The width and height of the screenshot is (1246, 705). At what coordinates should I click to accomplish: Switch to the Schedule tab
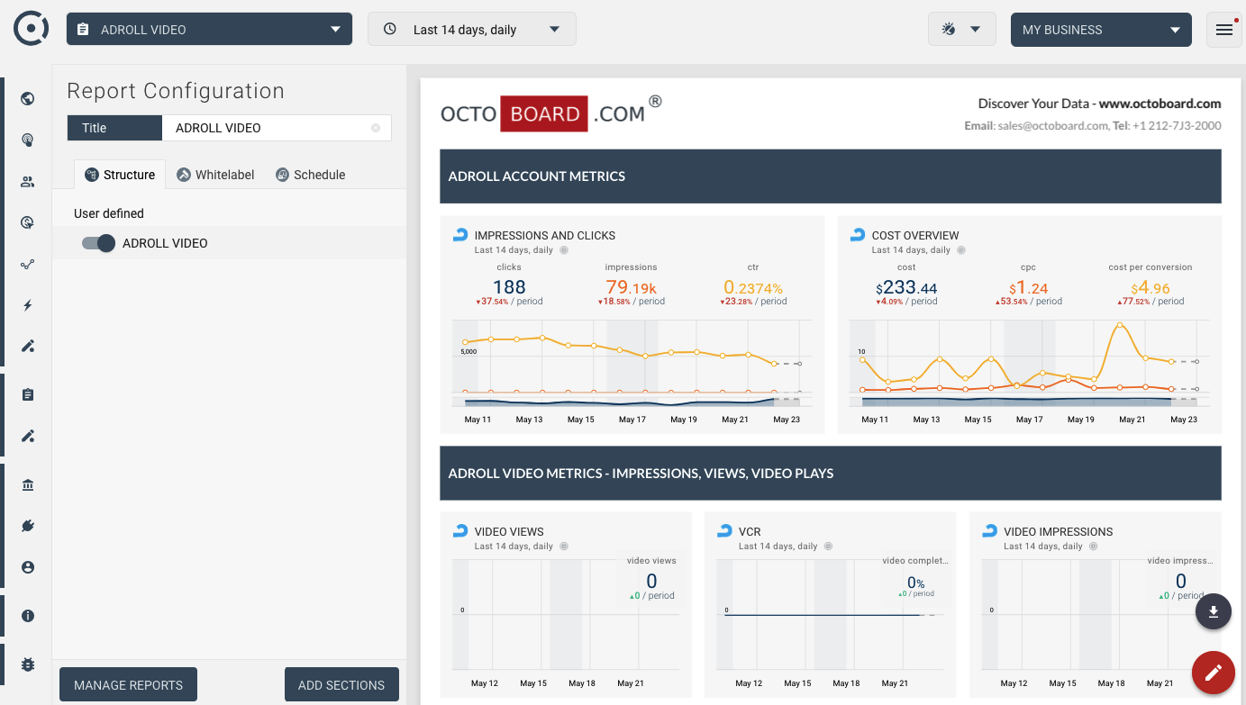310,175
